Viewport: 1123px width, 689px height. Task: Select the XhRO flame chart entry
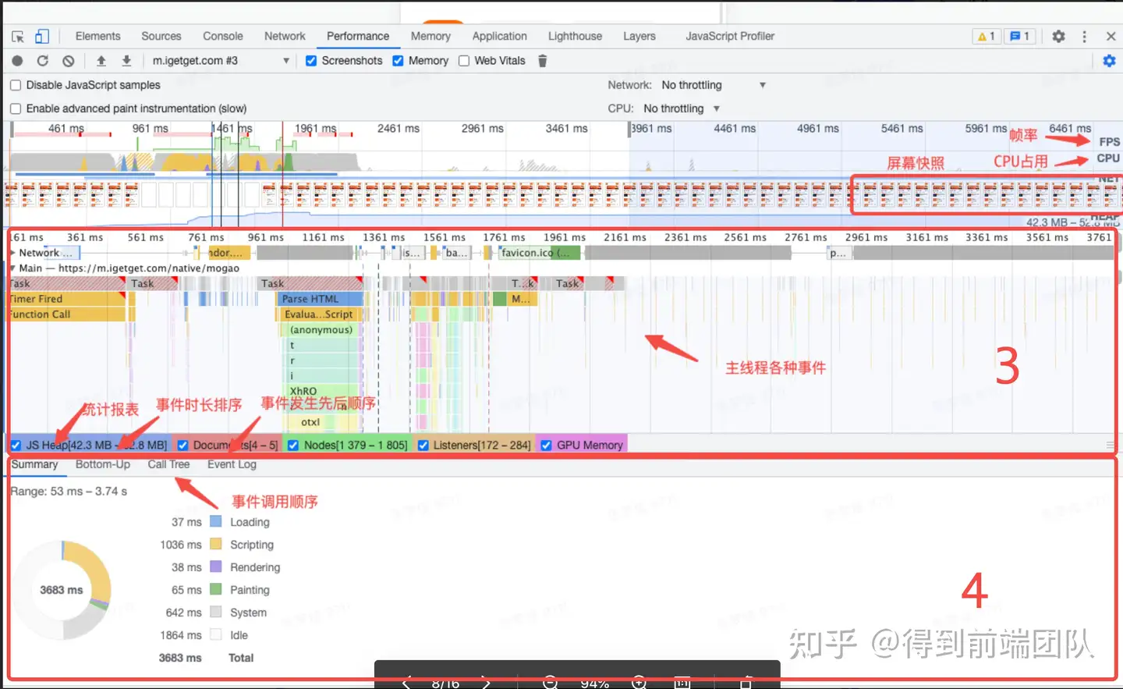(321, 391)
